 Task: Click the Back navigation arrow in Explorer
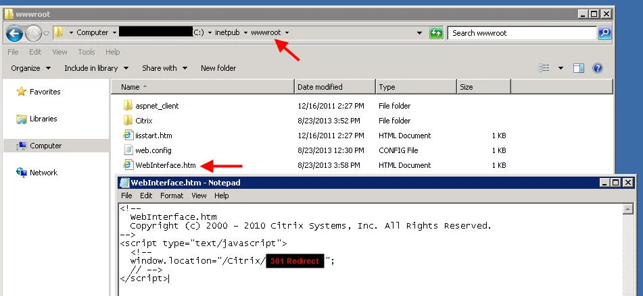(14, 33)
